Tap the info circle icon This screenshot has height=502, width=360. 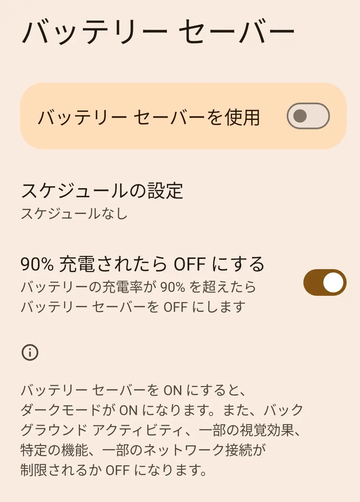click(x=30, y=353)
